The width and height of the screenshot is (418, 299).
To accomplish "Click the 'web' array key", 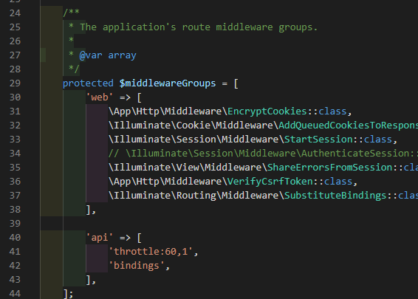I will point(100,97).
